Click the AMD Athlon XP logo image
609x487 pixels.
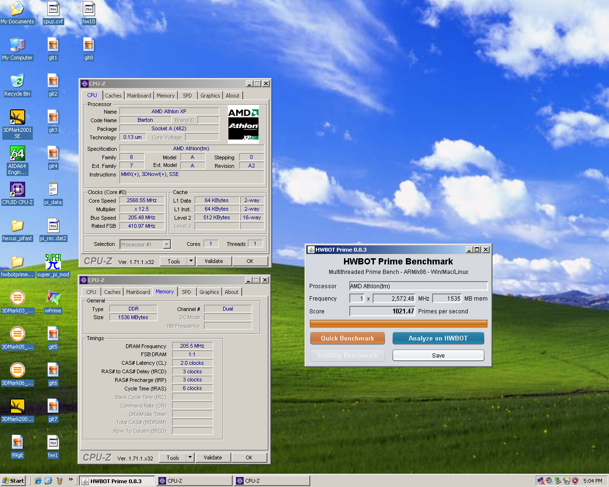click(243, 125)
